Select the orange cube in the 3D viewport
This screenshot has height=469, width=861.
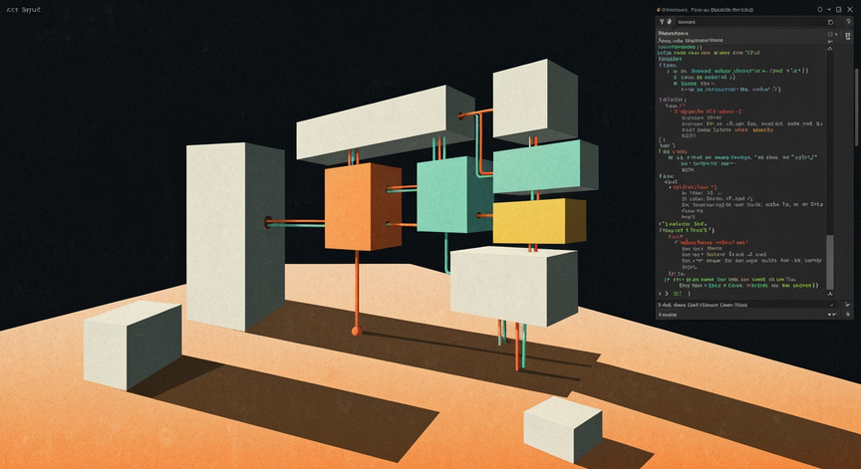click(x=363, y=206)
